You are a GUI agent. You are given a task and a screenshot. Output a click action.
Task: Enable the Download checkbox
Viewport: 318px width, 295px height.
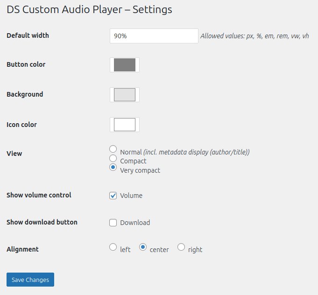click(113, 223)
